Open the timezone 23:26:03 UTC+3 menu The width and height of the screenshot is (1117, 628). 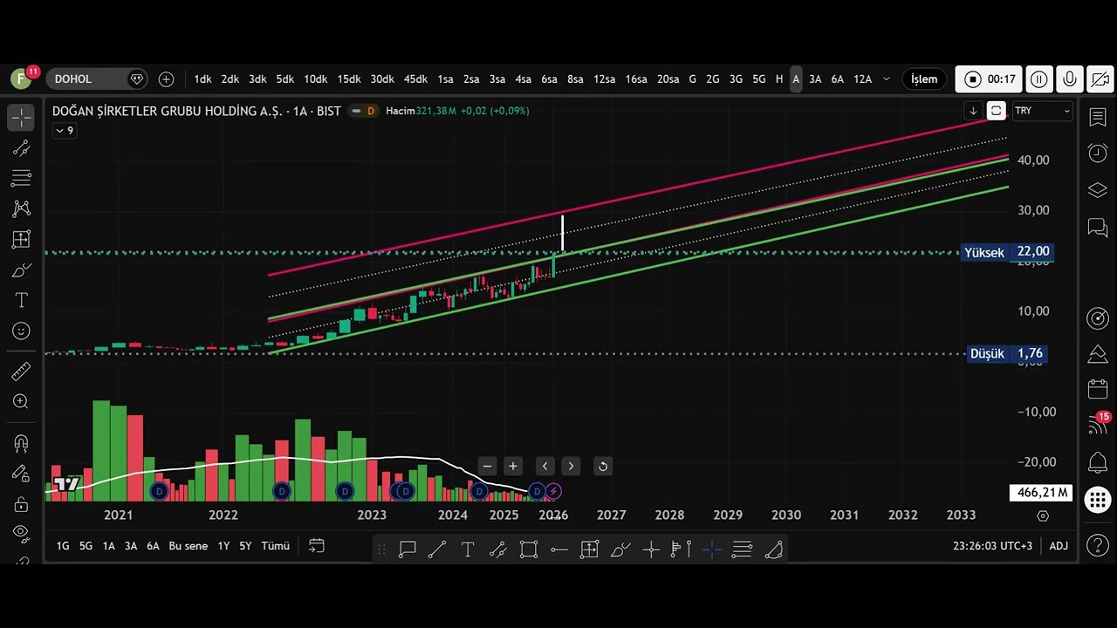(992, 546)
